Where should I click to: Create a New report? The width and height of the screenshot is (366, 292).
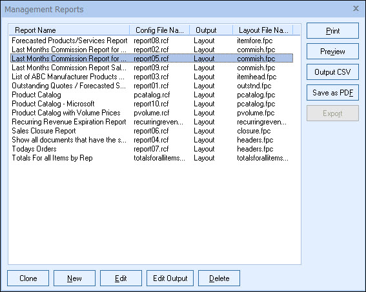tap(74, 278)
